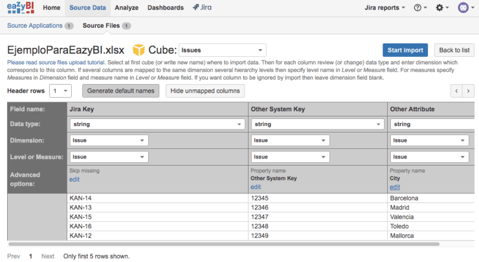Click Hide unmapped columns button

click(205, 91)
